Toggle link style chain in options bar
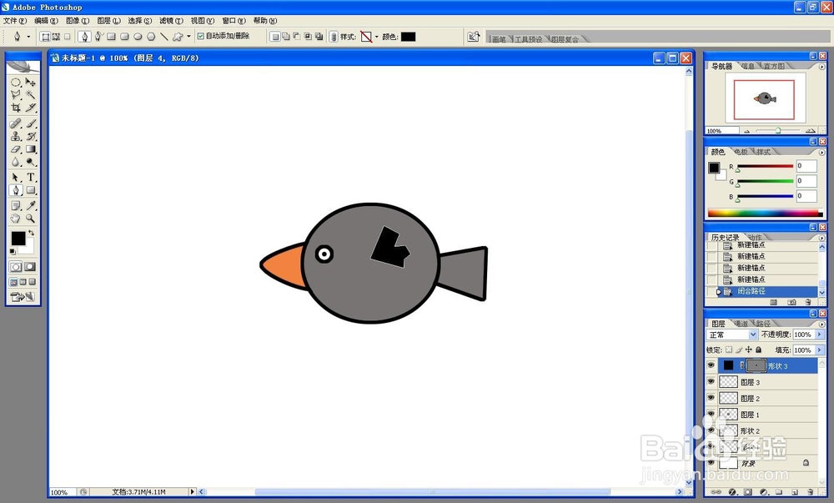Viewport: 834px width, 503px height. pos(334,37)
